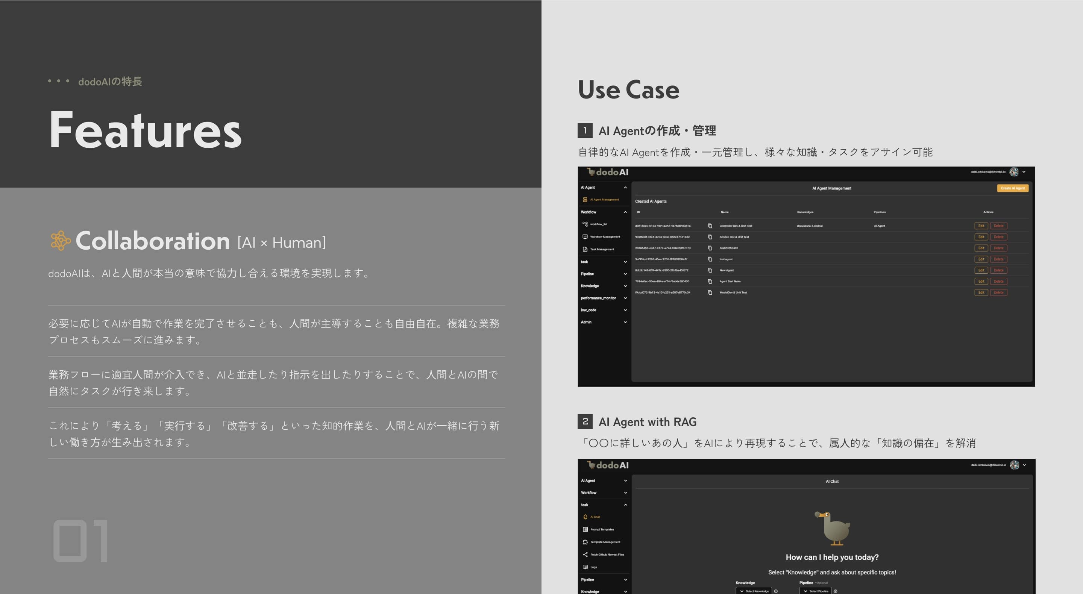Click the dodo bird illustration in AI Chat

[833, 529]
